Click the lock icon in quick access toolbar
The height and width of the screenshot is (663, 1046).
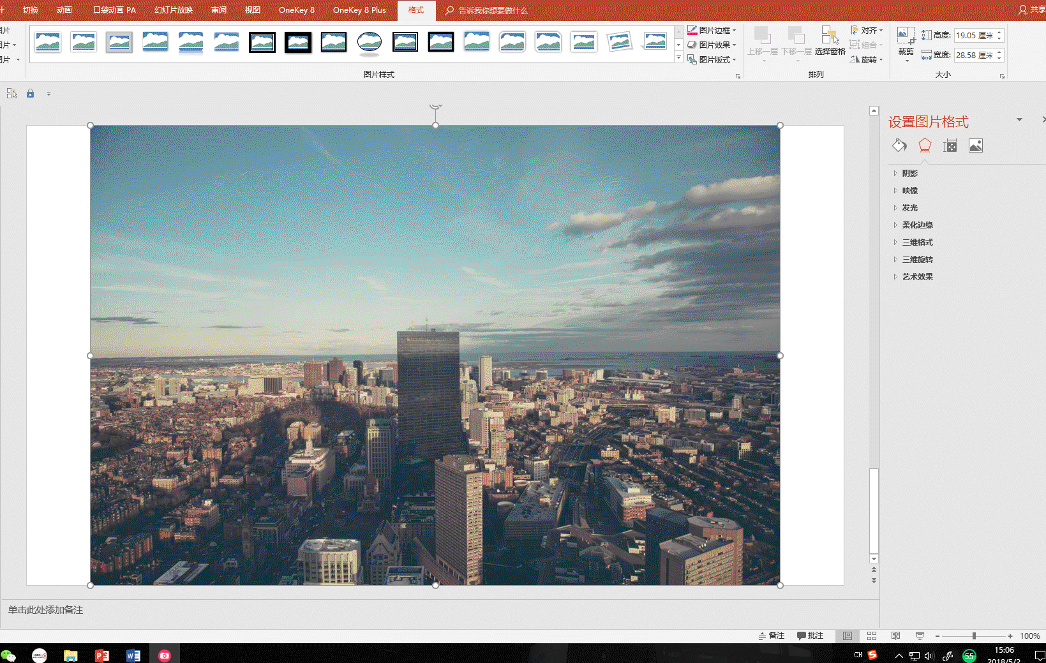pos(30,94)
